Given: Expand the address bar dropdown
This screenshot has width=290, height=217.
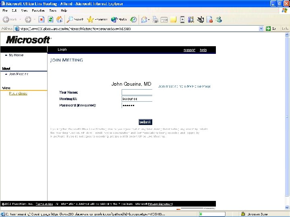Looking at the screenshot, I should (261, 29).
